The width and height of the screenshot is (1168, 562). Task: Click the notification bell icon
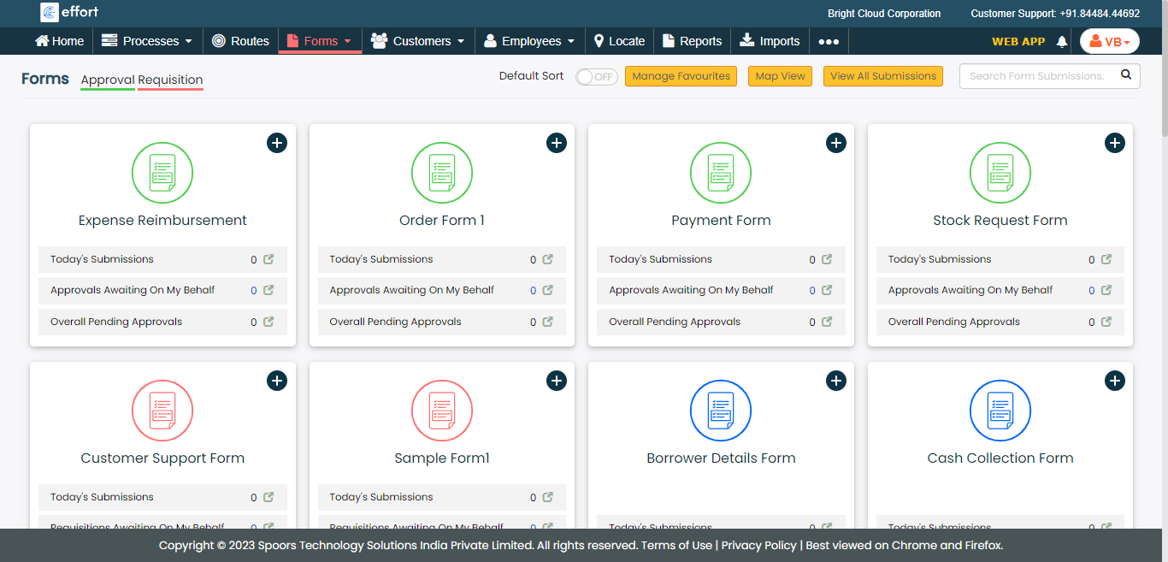tap(1062, 41)
